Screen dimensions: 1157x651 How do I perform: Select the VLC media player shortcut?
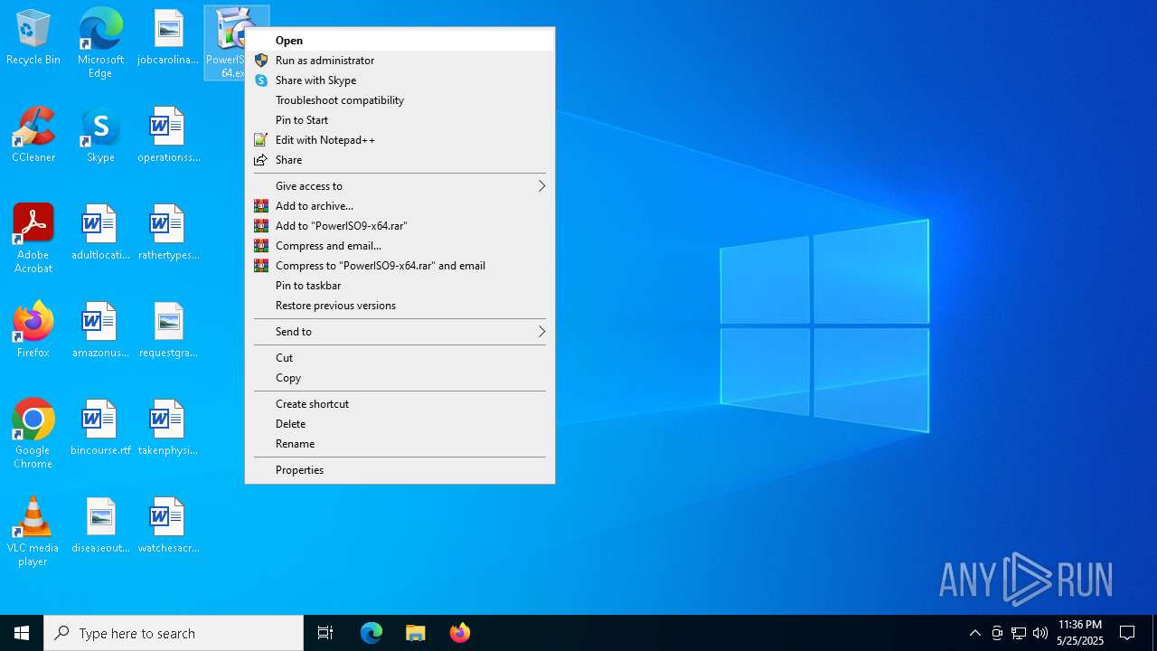tap(33, 532)
